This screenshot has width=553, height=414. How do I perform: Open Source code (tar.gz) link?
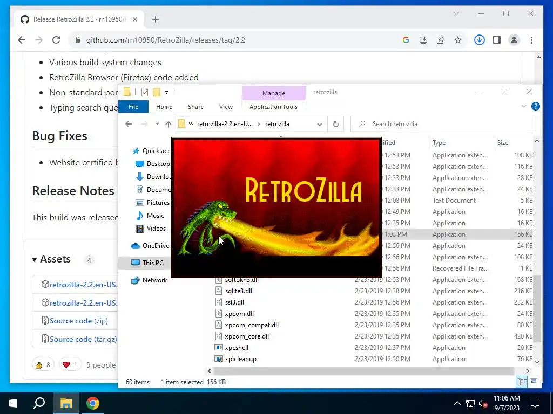[83, 339]
